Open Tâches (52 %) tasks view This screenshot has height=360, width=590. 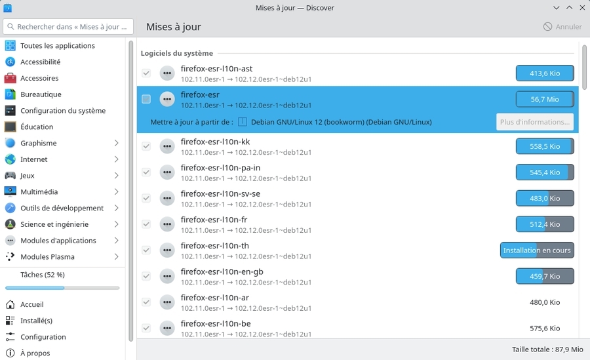click(62, 280)
